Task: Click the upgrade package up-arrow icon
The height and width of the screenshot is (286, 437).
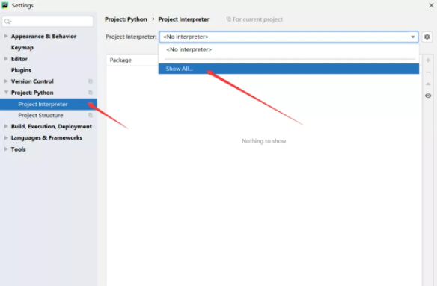Action: click(428, 84)
